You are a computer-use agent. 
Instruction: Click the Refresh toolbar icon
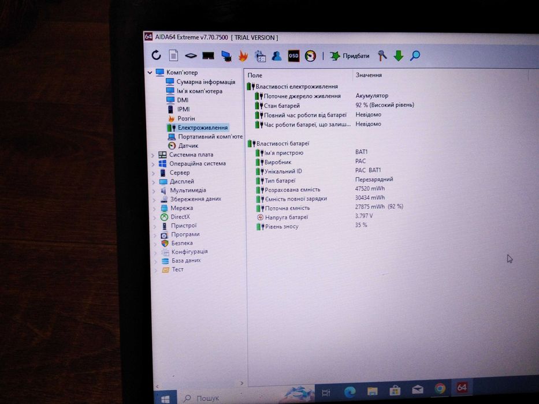pos(156,55)
